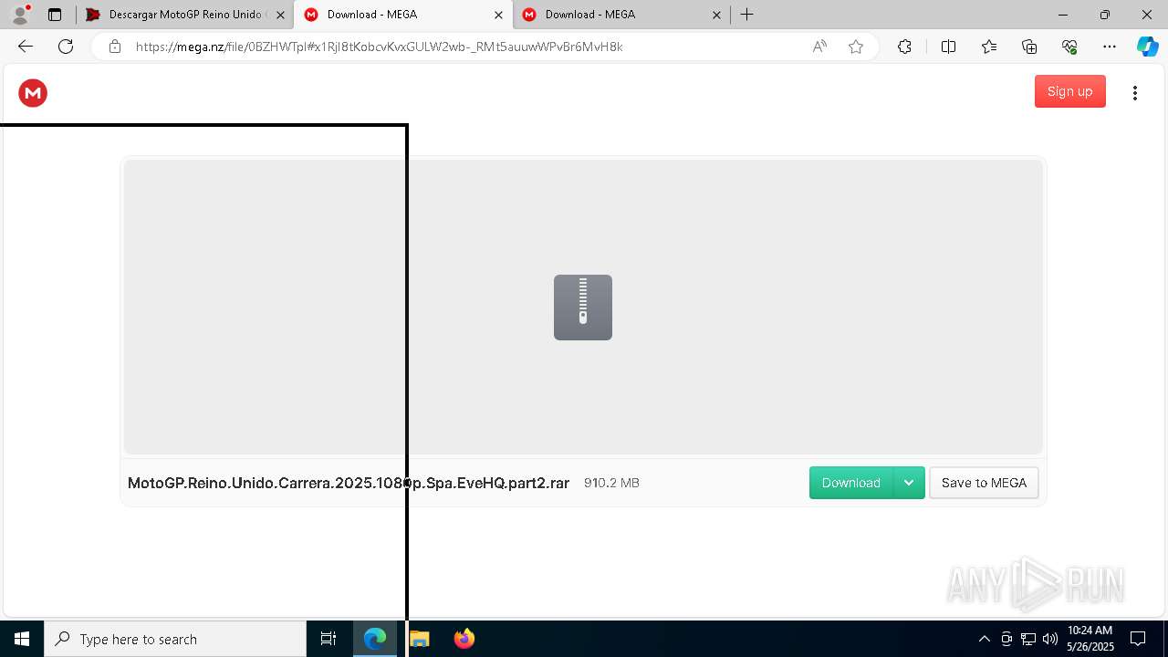Click the Sign up button

point(1069,91)
